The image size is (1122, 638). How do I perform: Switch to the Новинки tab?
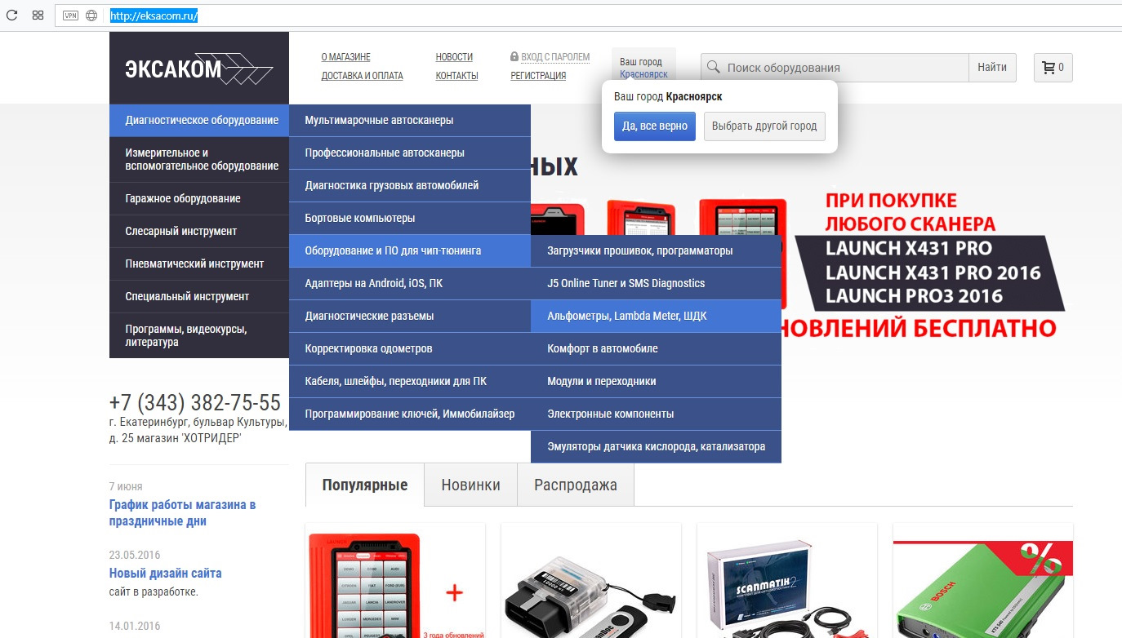coord(471,485)
